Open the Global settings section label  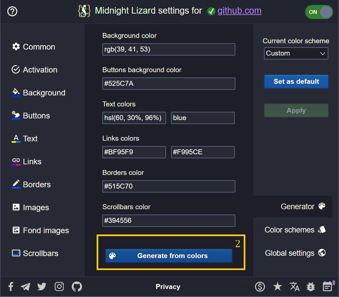(290, 253)
